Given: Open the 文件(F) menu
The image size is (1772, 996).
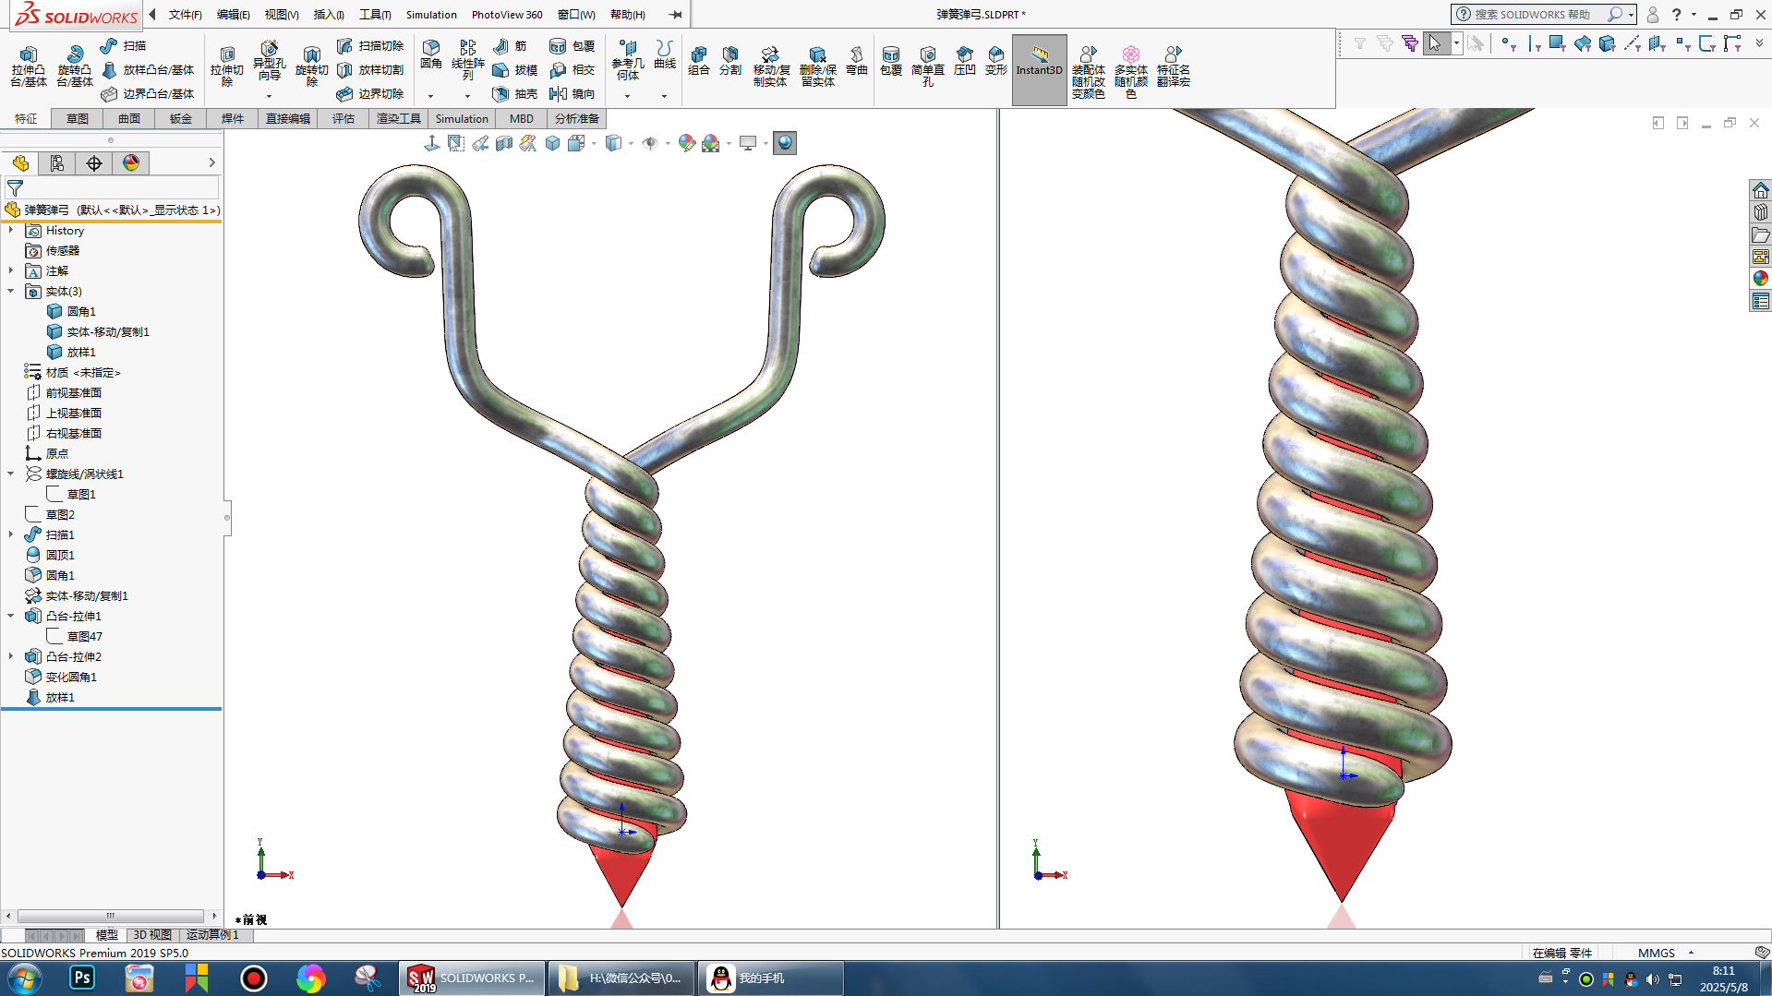Looking at the screenshot, I should coord(185,15).
